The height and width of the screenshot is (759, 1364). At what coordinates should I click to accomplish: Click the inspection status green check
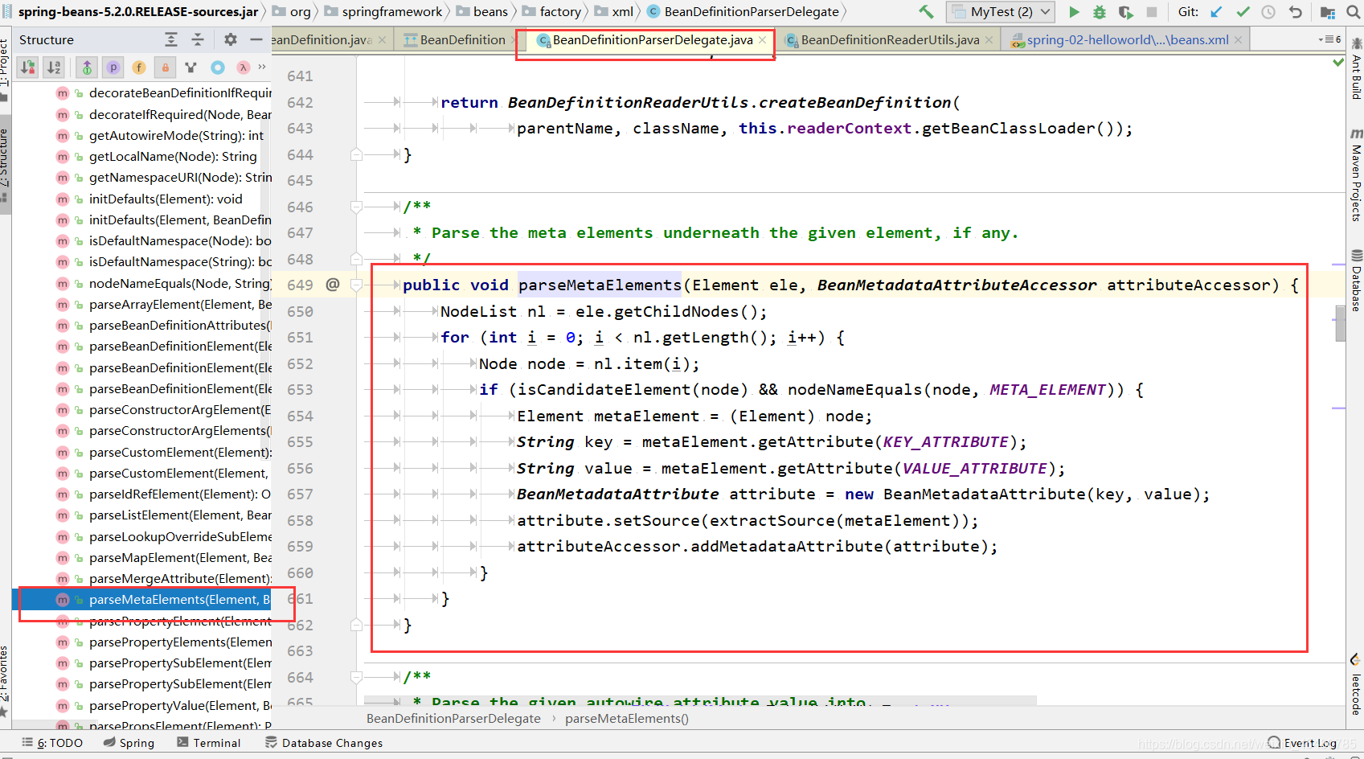[x=1338, y=62]
